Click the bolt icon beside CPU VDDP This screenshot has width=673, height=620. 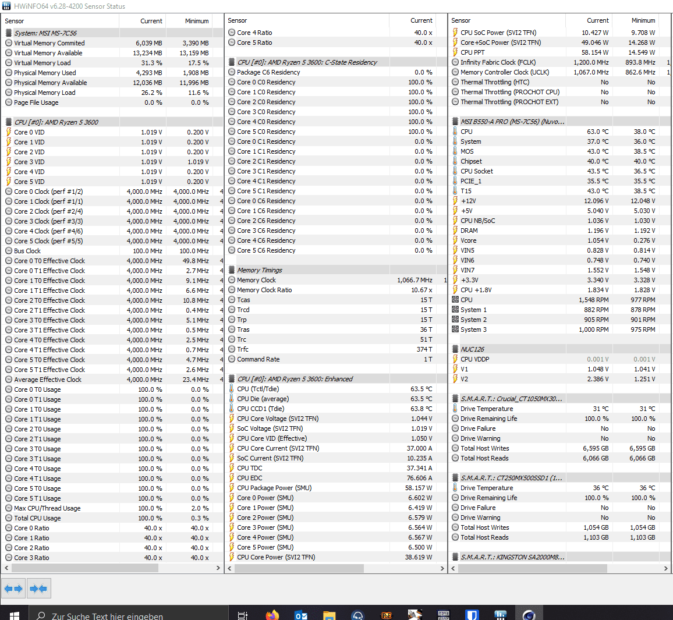[455, 359]
